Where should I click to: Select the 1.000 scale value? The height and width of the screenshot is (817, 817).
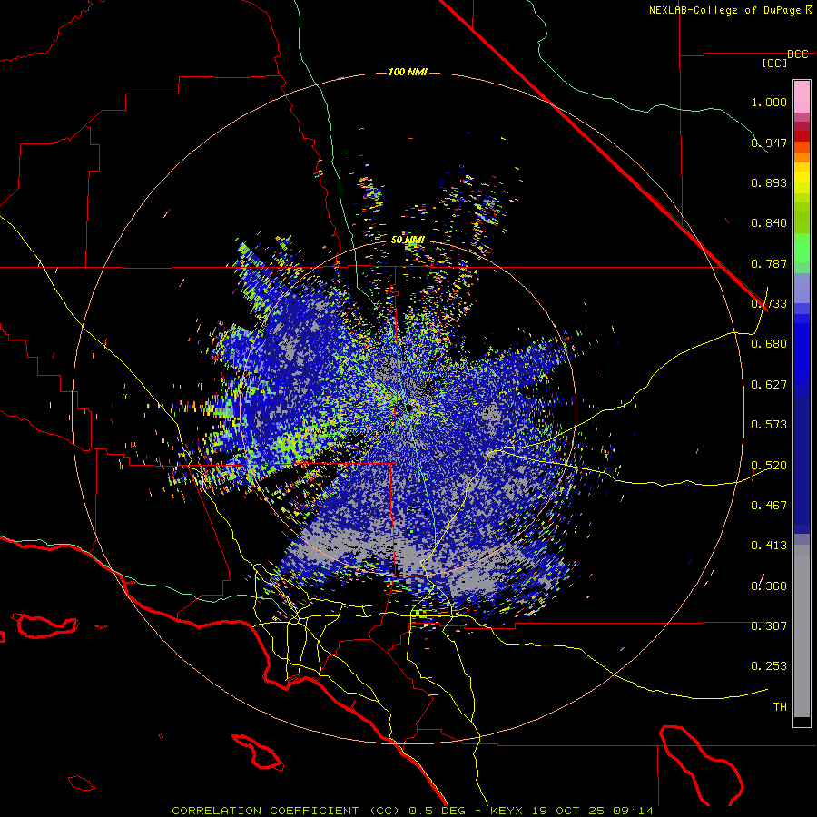(769, 102)
